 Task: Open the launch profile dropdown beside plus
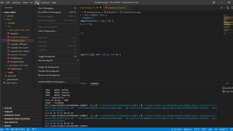pos(230,83)
